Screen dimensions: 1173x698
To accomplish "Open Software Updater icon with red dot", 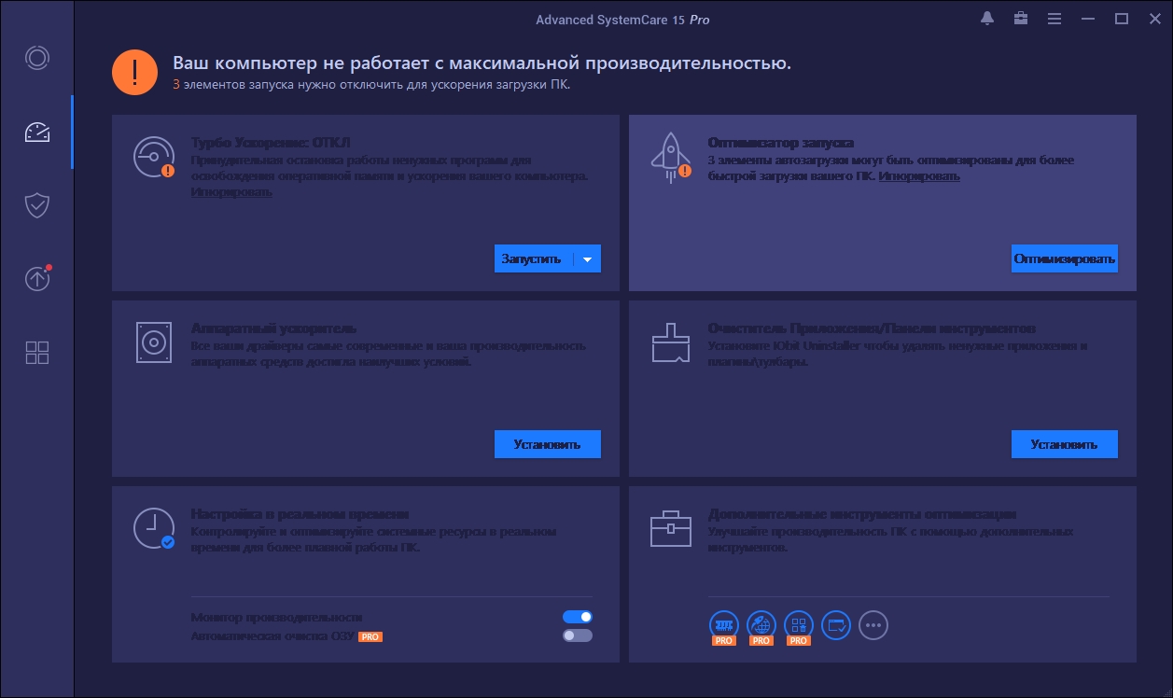I will [36, 278].
